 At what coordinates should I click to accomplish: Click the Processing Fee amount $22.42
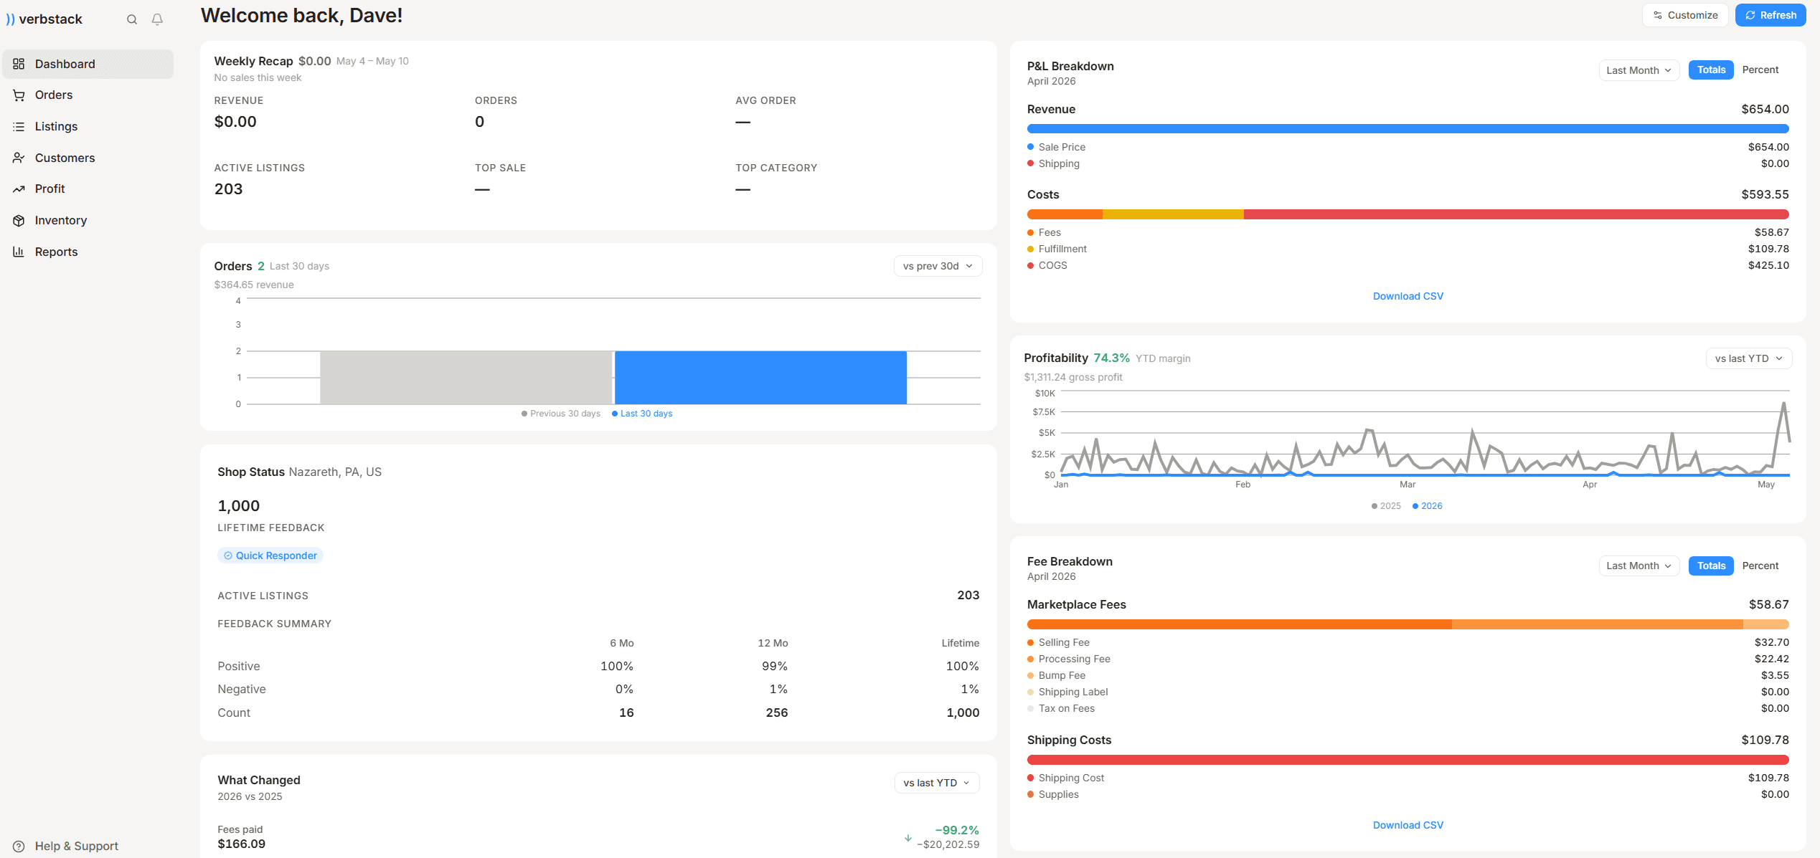(x=1771, y=659)
